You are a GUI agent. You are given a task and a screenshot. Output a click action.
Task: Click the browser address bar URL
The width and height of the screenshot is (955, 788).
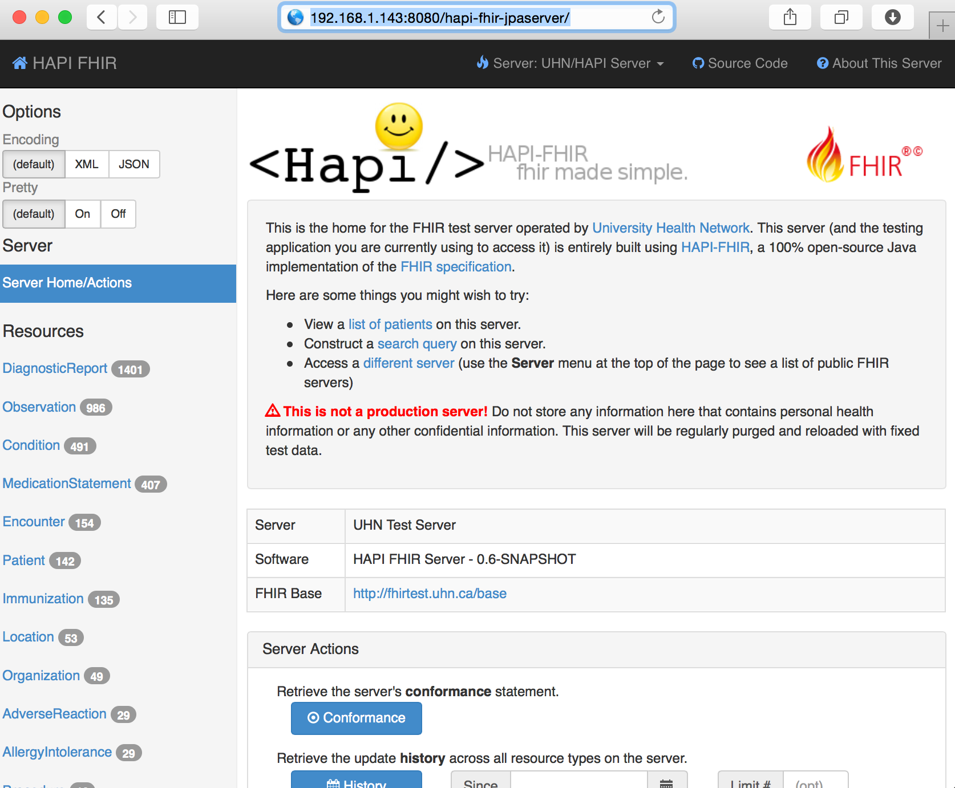coord(439,18)
